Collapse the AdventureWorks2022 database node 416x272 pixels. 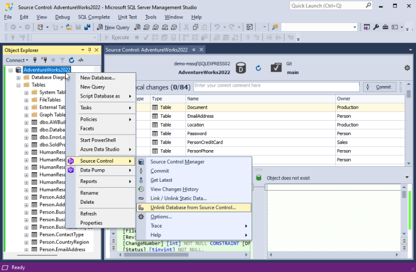pyautogui.click(x=11, y=70)
